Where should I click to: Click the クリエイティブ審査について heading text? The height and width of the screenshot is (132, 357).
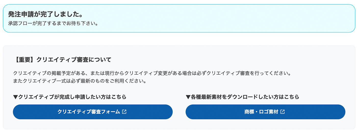coord(74,60)
